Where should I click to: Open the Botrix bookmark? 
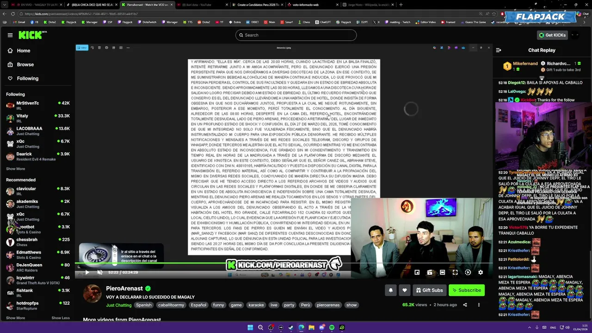tap(234, 22)
